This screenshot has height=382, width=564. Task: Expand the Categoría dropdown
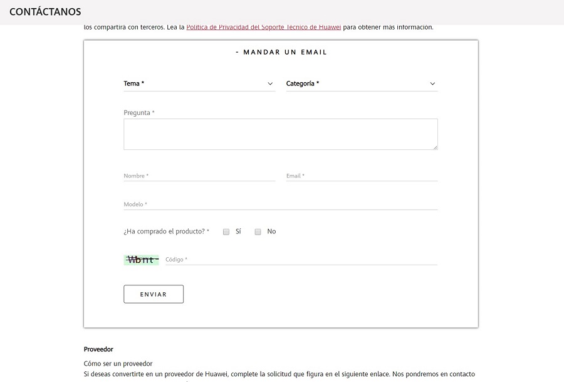point(361,83)
